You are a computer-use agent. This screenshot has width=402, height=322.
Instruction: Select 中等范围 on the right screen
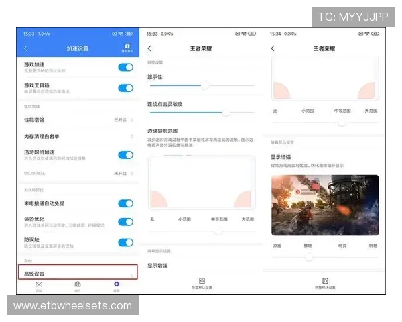click(x=342, y=111)
